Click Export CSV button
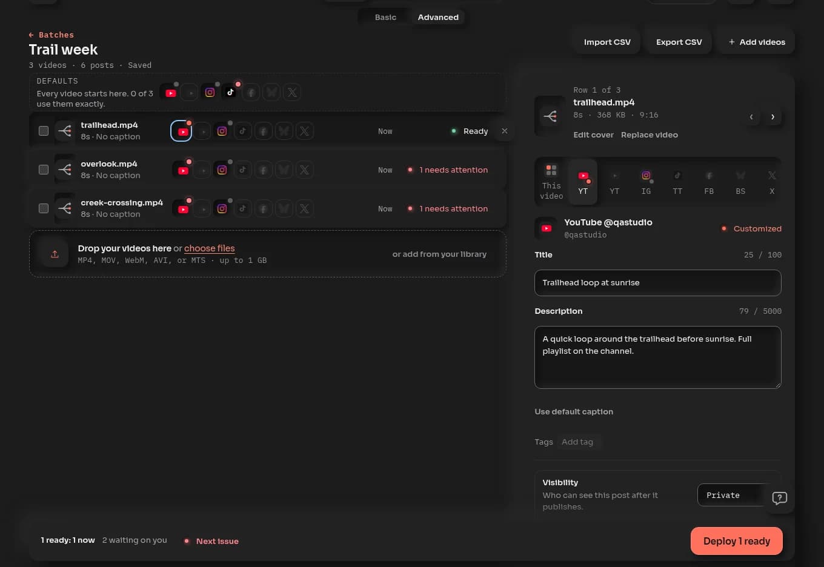The width and height of the screenshot is (824, 567). 679,42
